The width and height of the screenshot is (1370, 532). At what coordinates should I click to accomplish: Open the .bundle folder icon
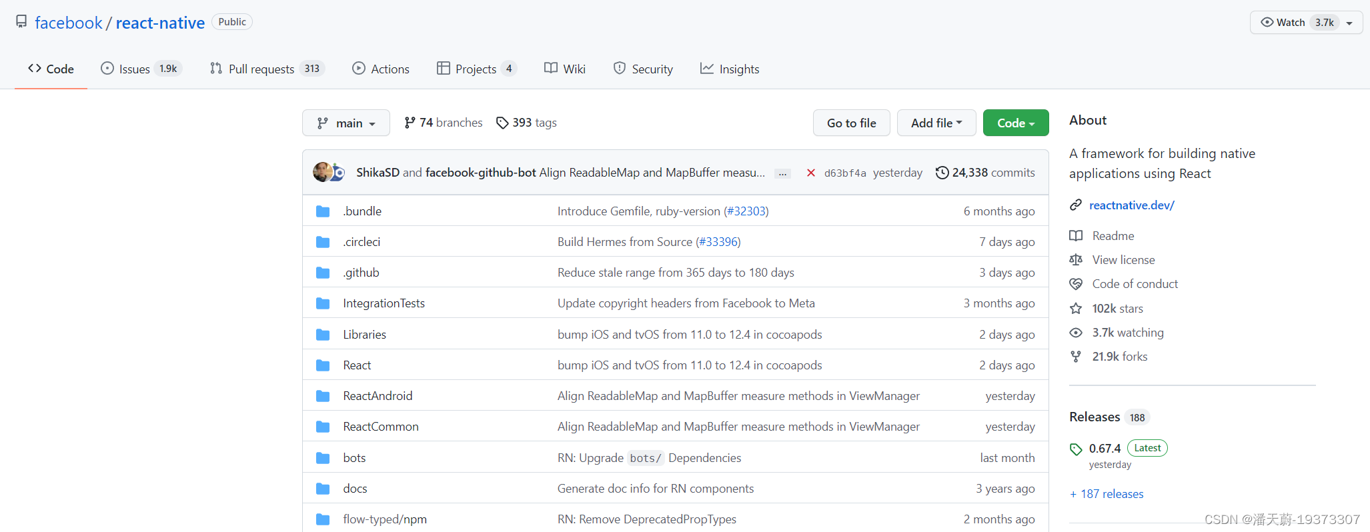point(323,211)
